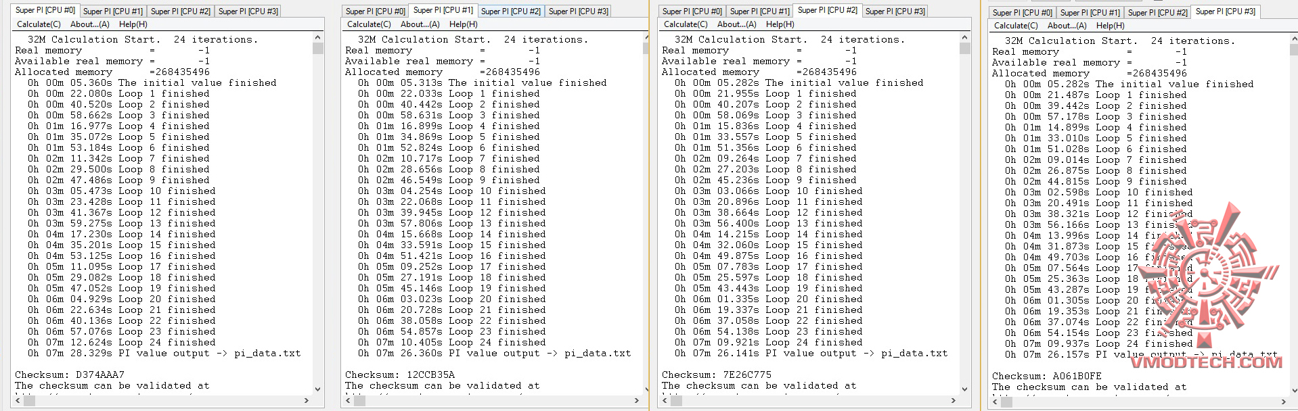Click the '07m 09.921s Loop 24 finished' line
Image resolution: width=1298 pixels, height=411 pixels.
769,343
